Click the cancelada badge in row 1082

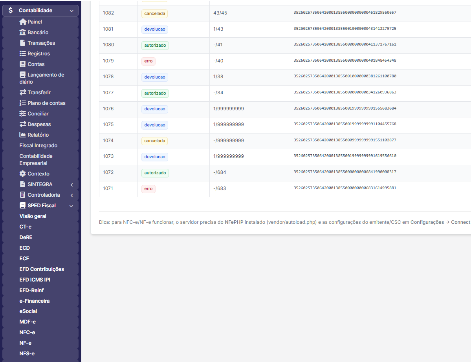[154, 13]
